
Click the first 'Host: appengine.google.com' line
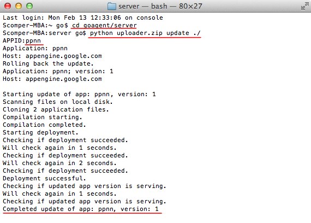(52, 56)
